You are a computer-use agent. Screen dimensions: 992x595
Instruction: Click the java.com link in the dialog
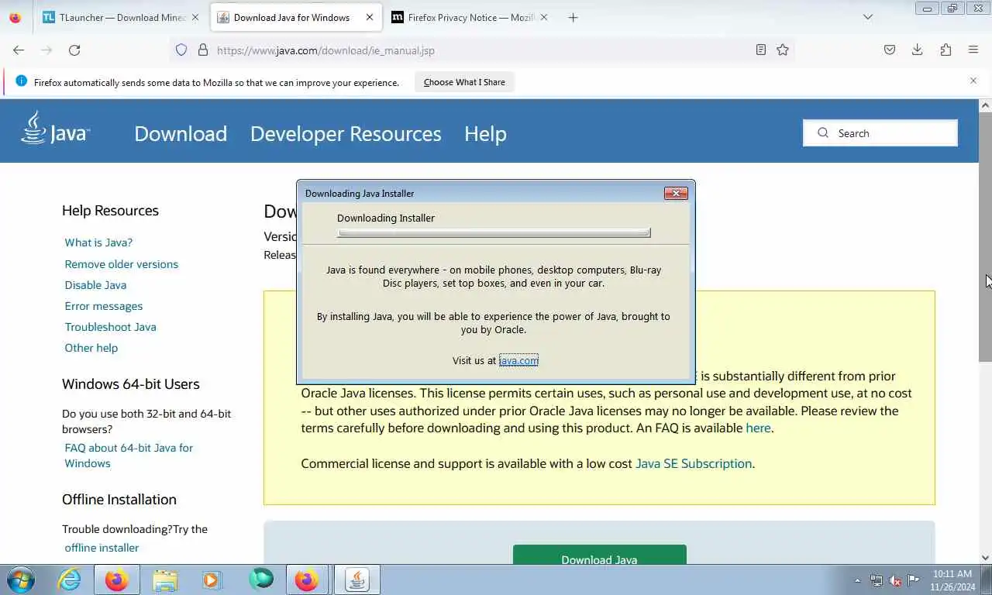(518, 360)
